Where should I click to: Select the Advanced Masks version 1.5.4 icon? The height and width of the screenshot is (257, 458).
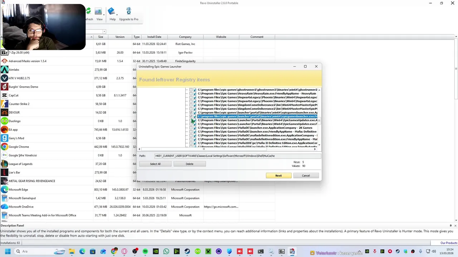[x=4, y=61]
